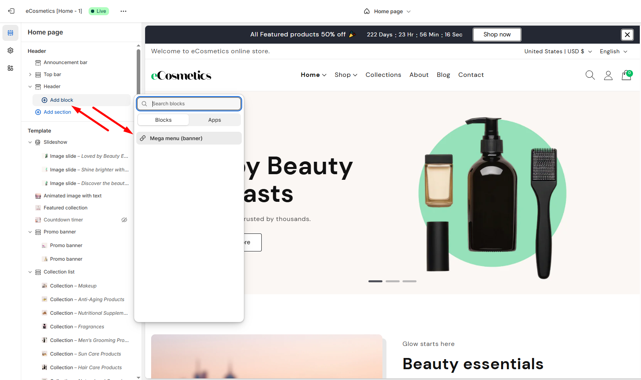The image size is (641, 380).
Task: Open the Sections panel icon in sidebar
Action: (10, 33)
